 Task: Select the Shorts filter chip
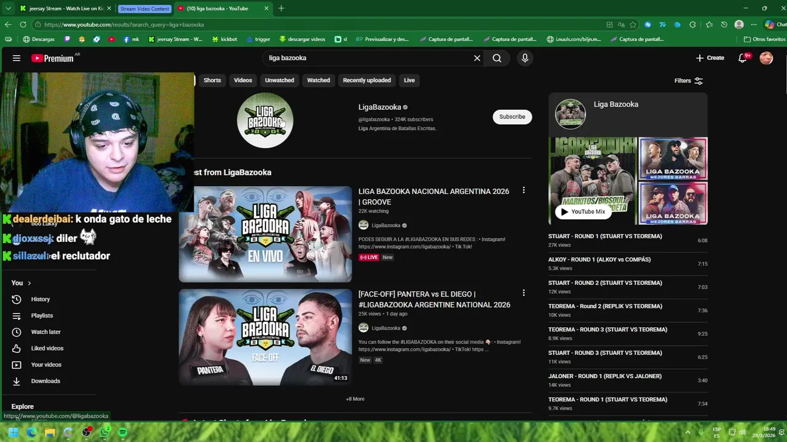point(212,80)
